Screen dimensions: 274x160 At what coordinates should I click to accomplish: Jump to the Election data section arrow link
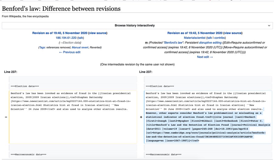[61, 43]
